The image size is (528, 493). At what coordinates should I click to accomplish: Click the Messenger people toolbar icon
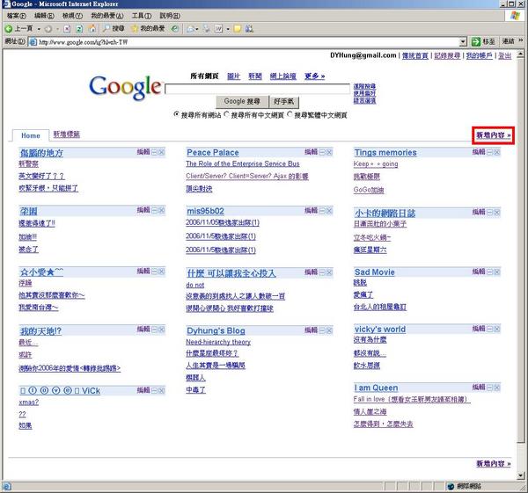click(249, 29)
